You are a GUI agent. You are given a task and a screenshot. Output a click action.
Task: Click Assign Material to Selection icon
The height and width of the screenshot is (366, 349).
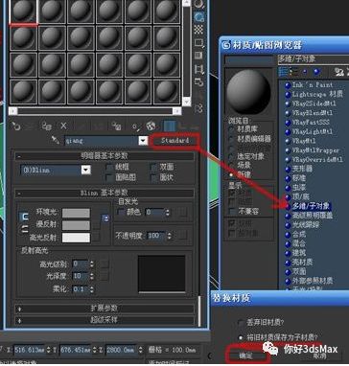pos(47,126)
